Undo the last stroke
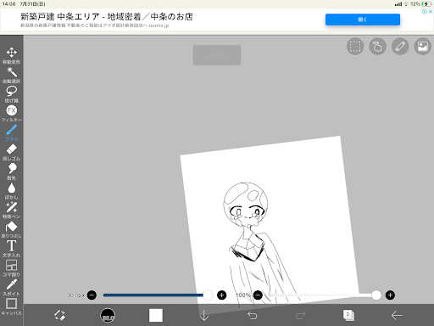Viewport: 434px width, 326px height. click(x=252, y=315)
